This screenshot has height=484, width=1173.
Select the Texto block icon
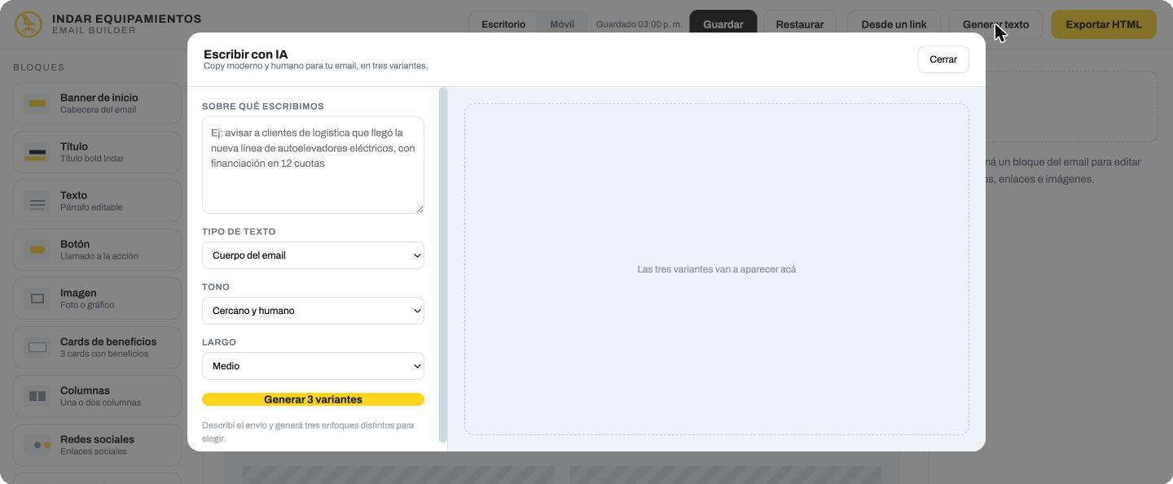click(37, 201)
